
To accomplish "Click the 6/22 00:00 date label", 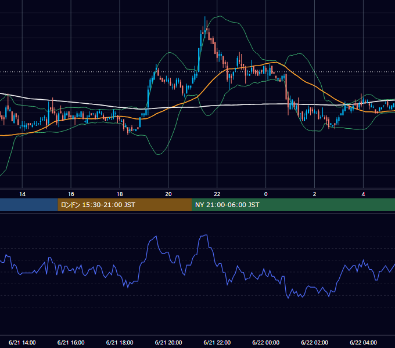I will [x=266, y=342].
